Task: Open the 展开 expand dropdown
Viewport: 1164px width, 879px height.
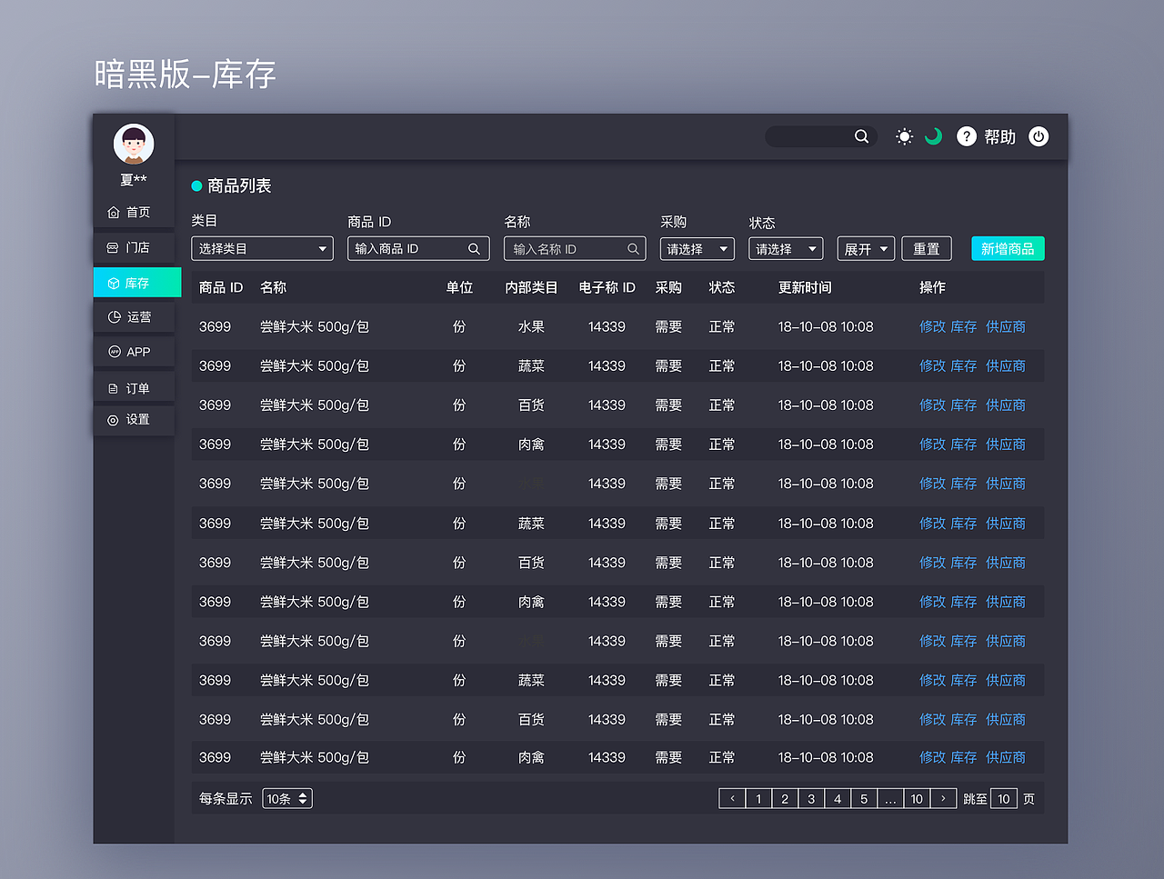Action: tap(866, 248)
